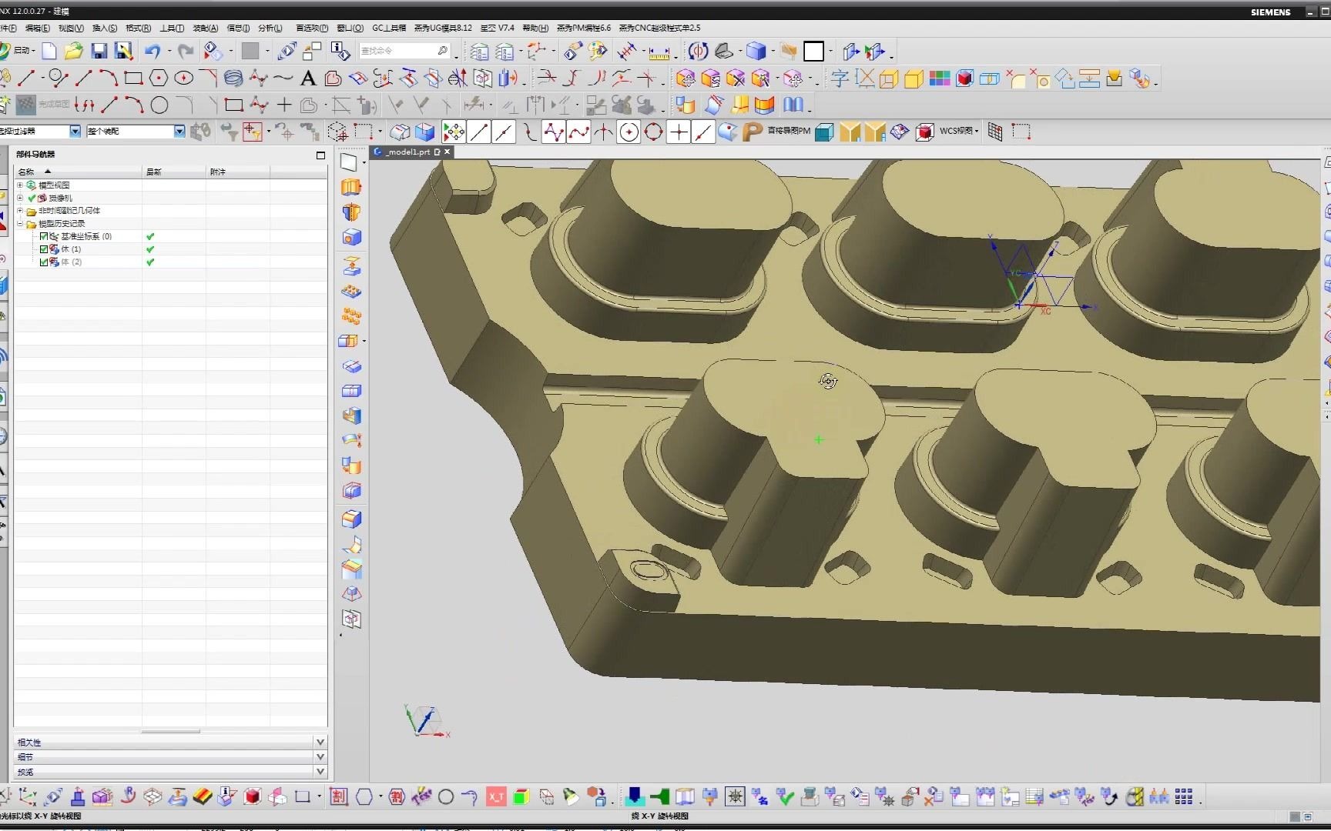Image resolution: width=1331 pixels, height=831 pixels.
Task: Click the color palette grid icon
Action: (x=939, y=78)
